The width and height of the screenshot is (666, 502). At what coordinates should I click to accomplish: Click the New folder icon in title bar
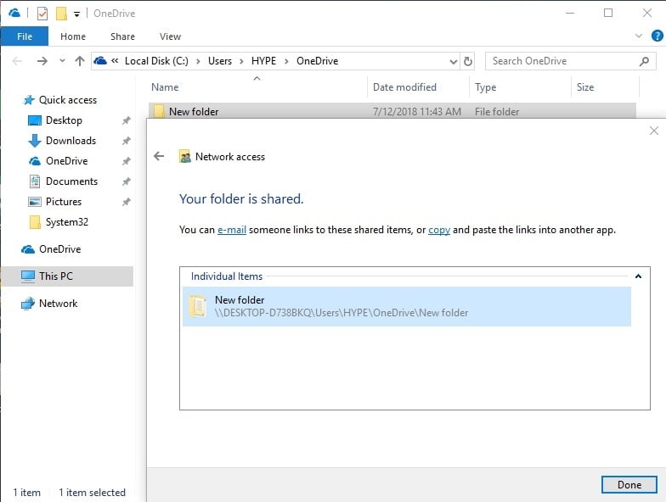60,14
